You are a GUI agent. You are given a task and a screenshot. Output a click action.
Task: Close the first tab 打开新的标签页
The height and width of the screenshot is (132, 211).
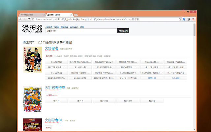click(x=44, y=15)
